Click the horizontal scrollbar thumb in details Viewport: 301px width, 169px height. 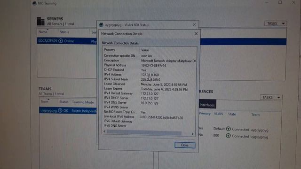click(144, 132)
